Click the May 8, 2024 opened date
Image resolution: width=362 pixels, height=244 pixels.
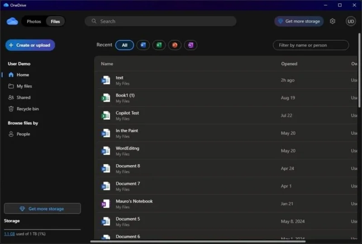point(292,221)
